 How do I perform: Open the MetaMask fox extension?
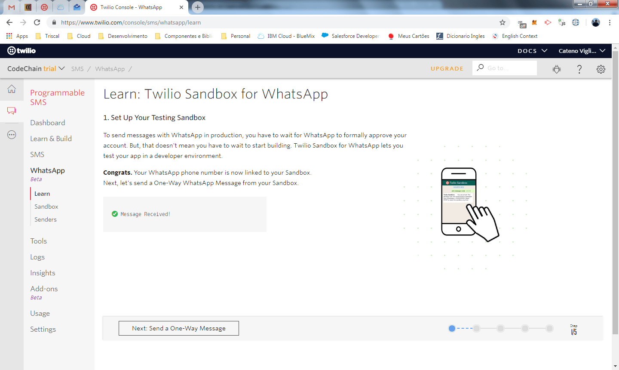tap(534, 22)
